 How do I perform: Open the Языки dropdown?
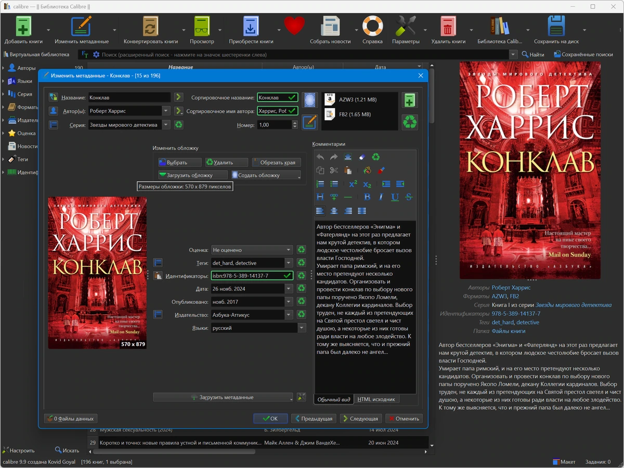click(x=302, y=328)
